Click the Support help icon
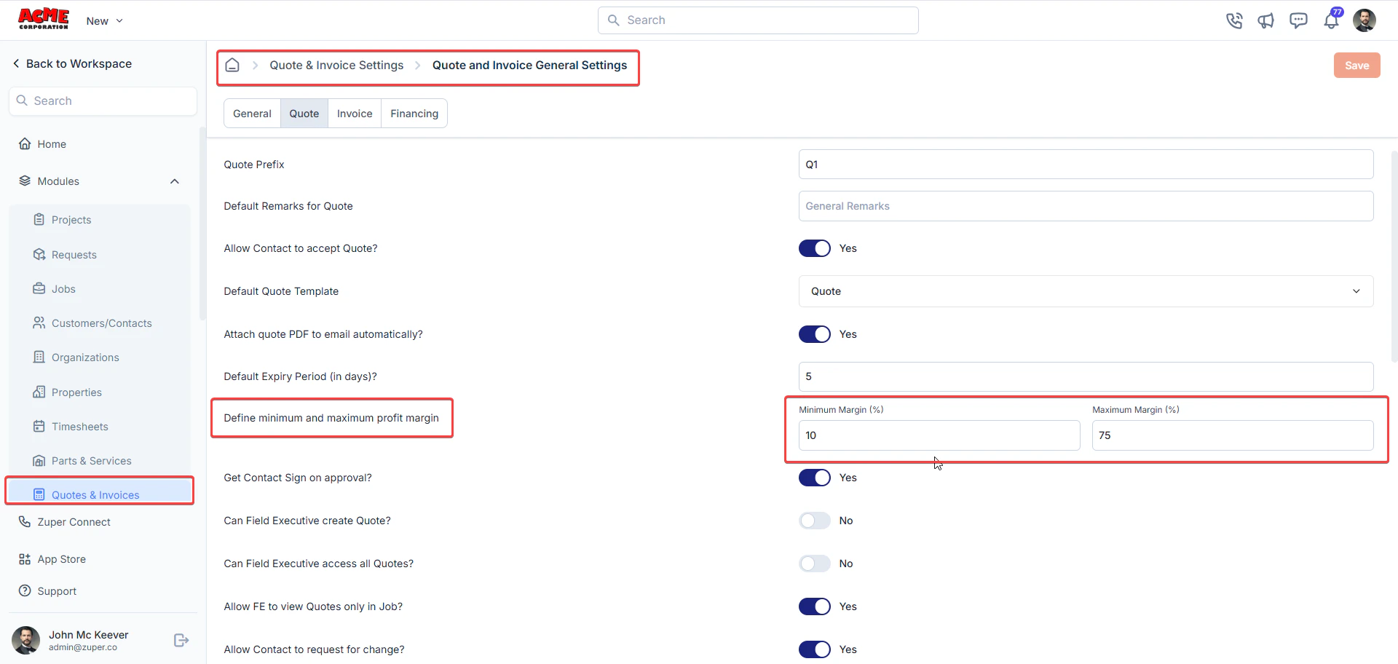Image resolution: width=1398 pixels, height=664 pixels. (x=25, y=590)
